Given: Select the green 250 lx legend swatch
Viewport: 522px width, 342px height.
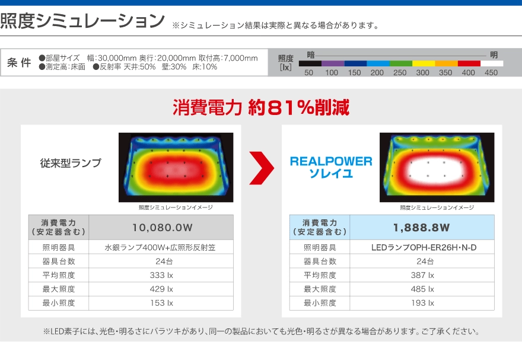Looking at the screenshot, I should pos(400,63).
